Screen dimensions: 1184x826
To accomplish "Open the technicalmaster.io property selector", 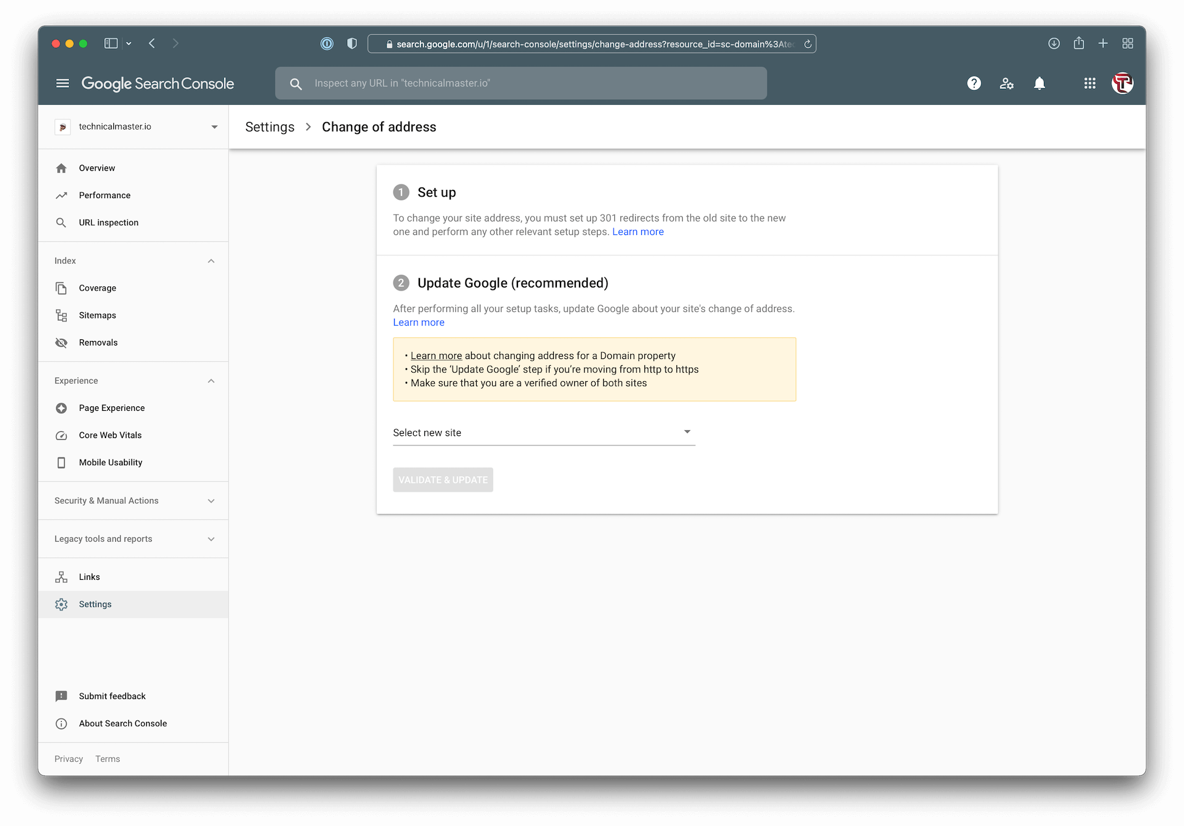I will point(137,127).
